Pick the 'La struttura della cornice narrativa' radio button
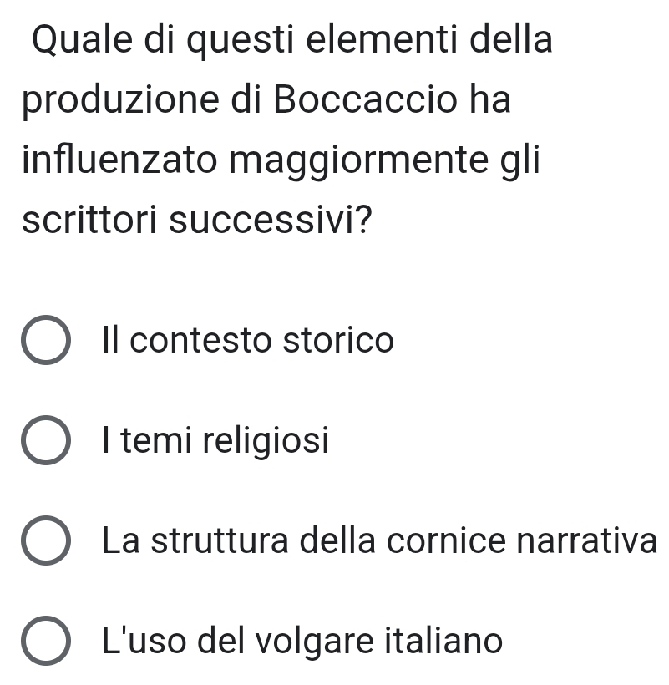Image resolution: width=669 pixels, height=685 pixels. (x=46, y=541)
